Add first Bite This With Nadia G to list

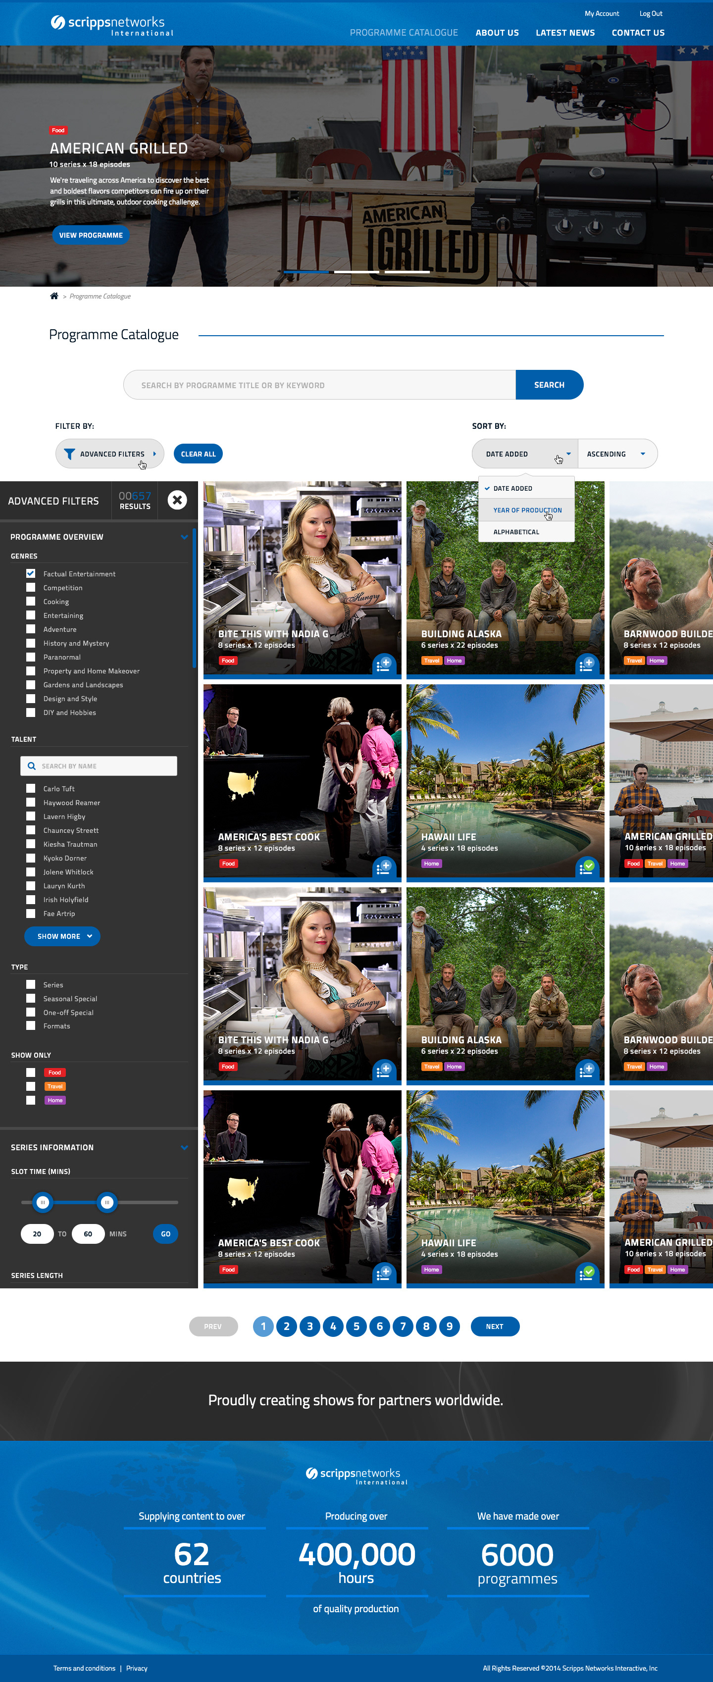point(385,664)
